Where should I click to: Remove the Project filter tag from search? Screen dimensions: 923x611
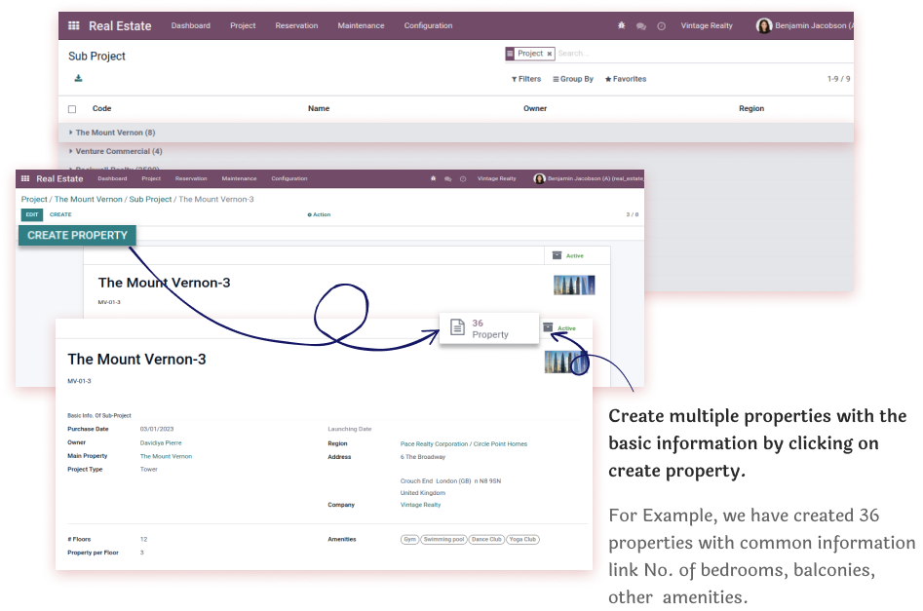point(550,54)
